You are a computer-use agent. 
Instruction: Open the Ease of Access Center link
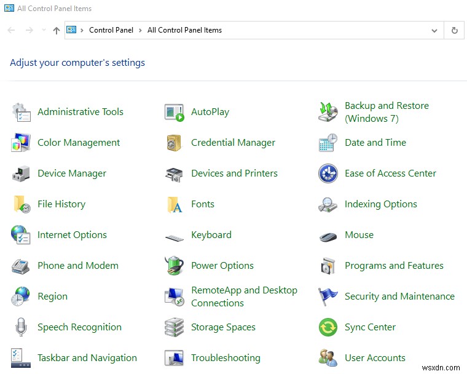(x=390, y=173)
